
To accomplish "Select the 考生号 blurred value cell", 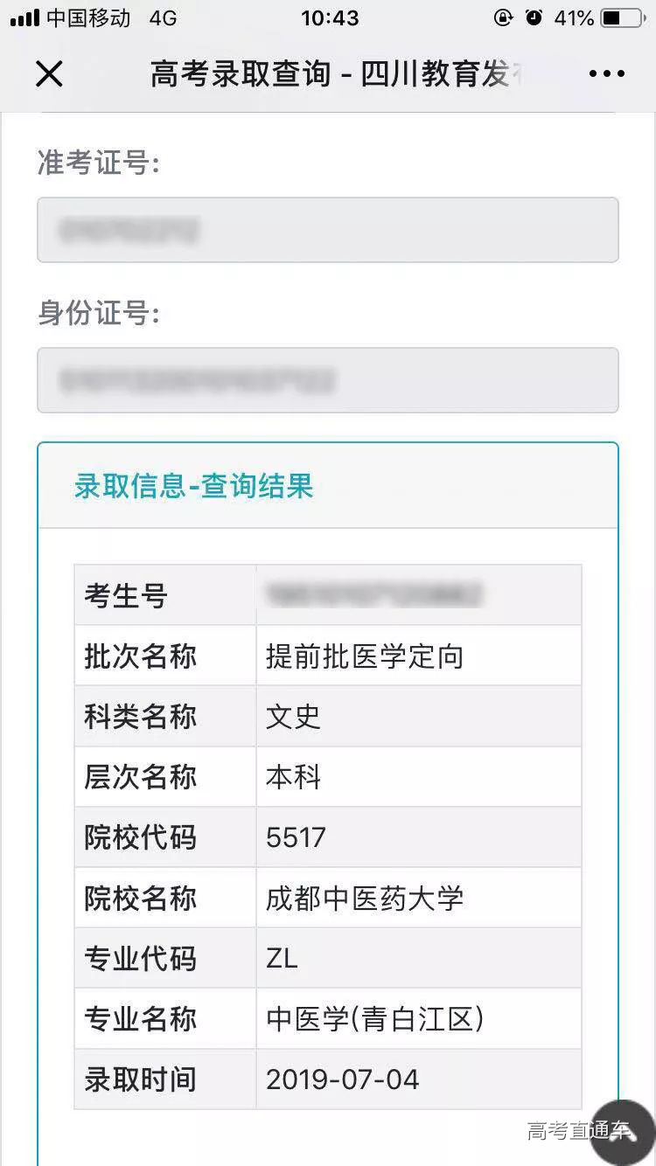I will pyautogui.click(x=418, y=595).
